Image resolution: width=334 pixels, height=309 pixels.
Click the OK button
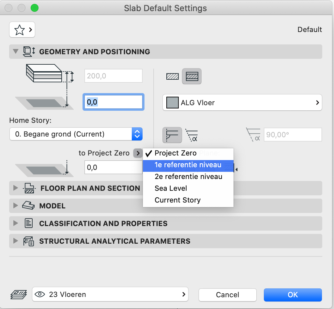293,295
